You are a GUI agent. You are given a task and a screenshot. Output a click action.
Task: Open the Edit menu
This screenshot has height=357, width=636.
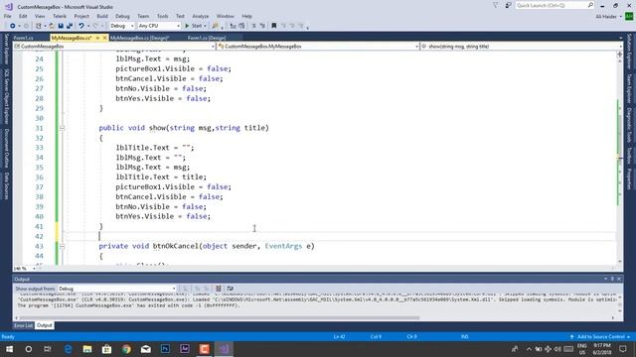(23, 16)
